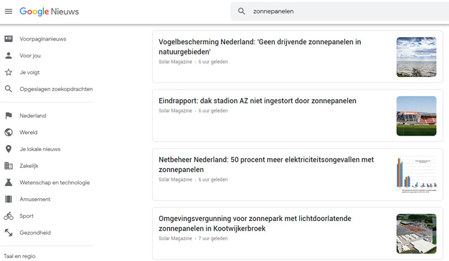This screenshot has height=261, width=449.
Task: Click the Voor jou person icon
Action: click(8, 56)
